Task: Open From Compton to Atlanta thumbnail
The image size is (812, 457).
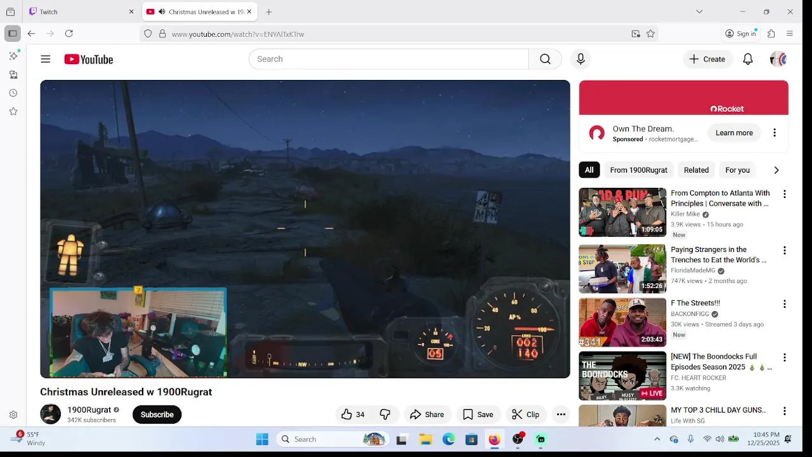Action: [x=622, y=213]
